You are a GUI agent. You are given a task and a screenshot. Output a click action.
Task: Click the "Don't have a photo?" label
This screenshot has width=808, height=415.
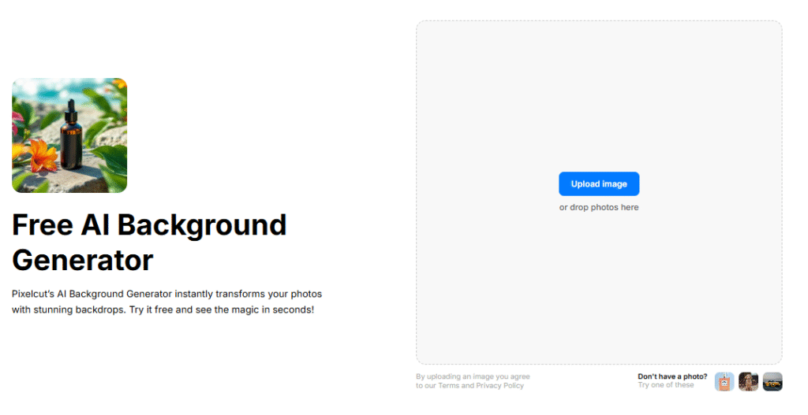pyautogui.click(x=672, y=376)
